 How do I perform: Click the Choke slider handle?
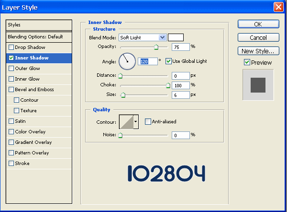[x=168, y=85]
